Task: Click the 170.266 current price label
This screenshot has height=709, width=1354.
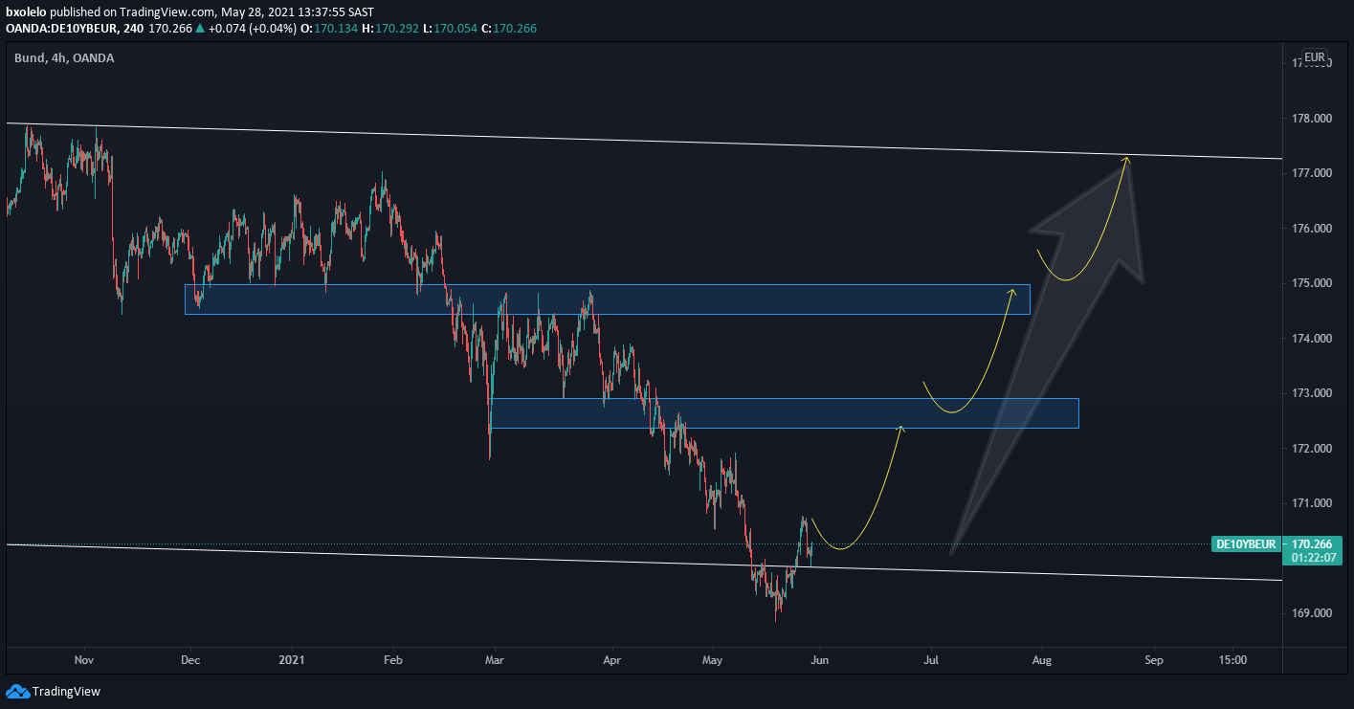Action: point(1311,543)
